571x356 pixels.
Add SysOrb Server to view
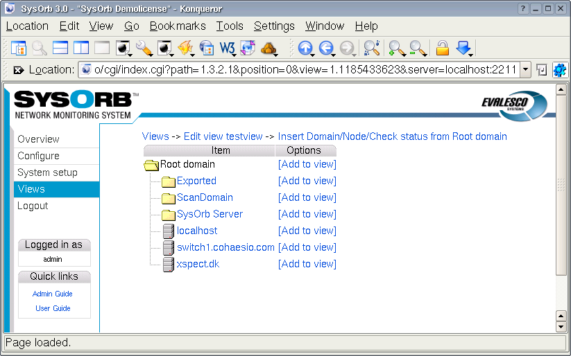pos(307,214)
